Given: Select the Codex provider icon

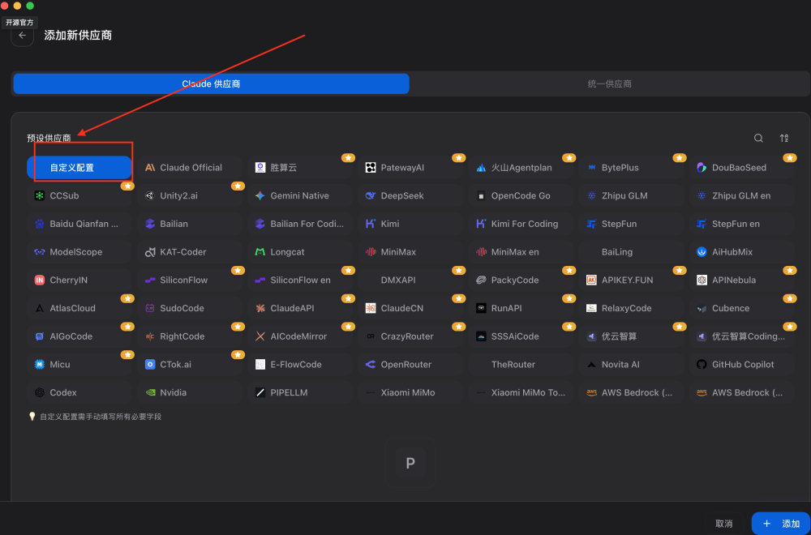Looking at the screenshot, I should tap(39, 393).
